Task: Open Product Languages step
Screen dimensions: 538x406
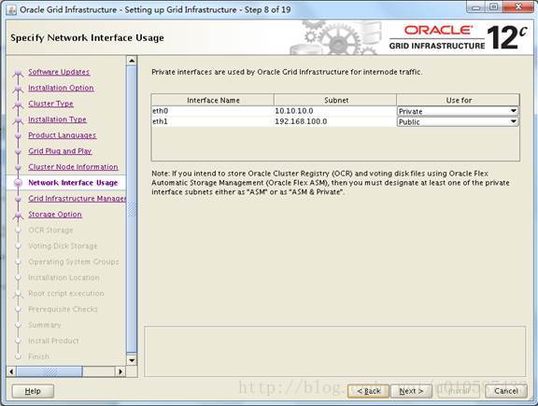Action: point(62,135)
